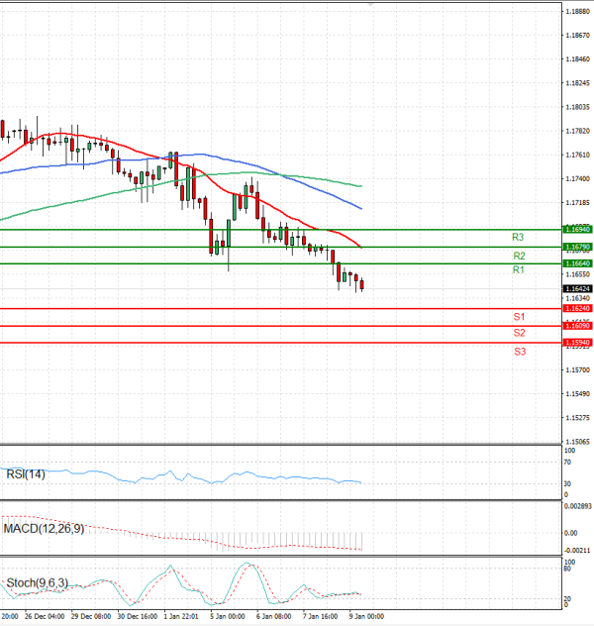Click the right end of the blue moving average
Screen dimensions: 594x626
tap(360, 209)
